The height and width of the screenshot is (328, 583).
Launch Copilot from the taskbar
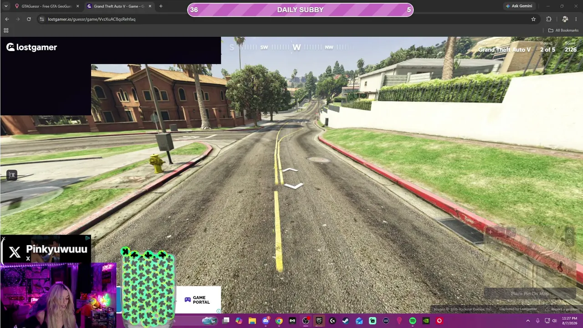239,321
